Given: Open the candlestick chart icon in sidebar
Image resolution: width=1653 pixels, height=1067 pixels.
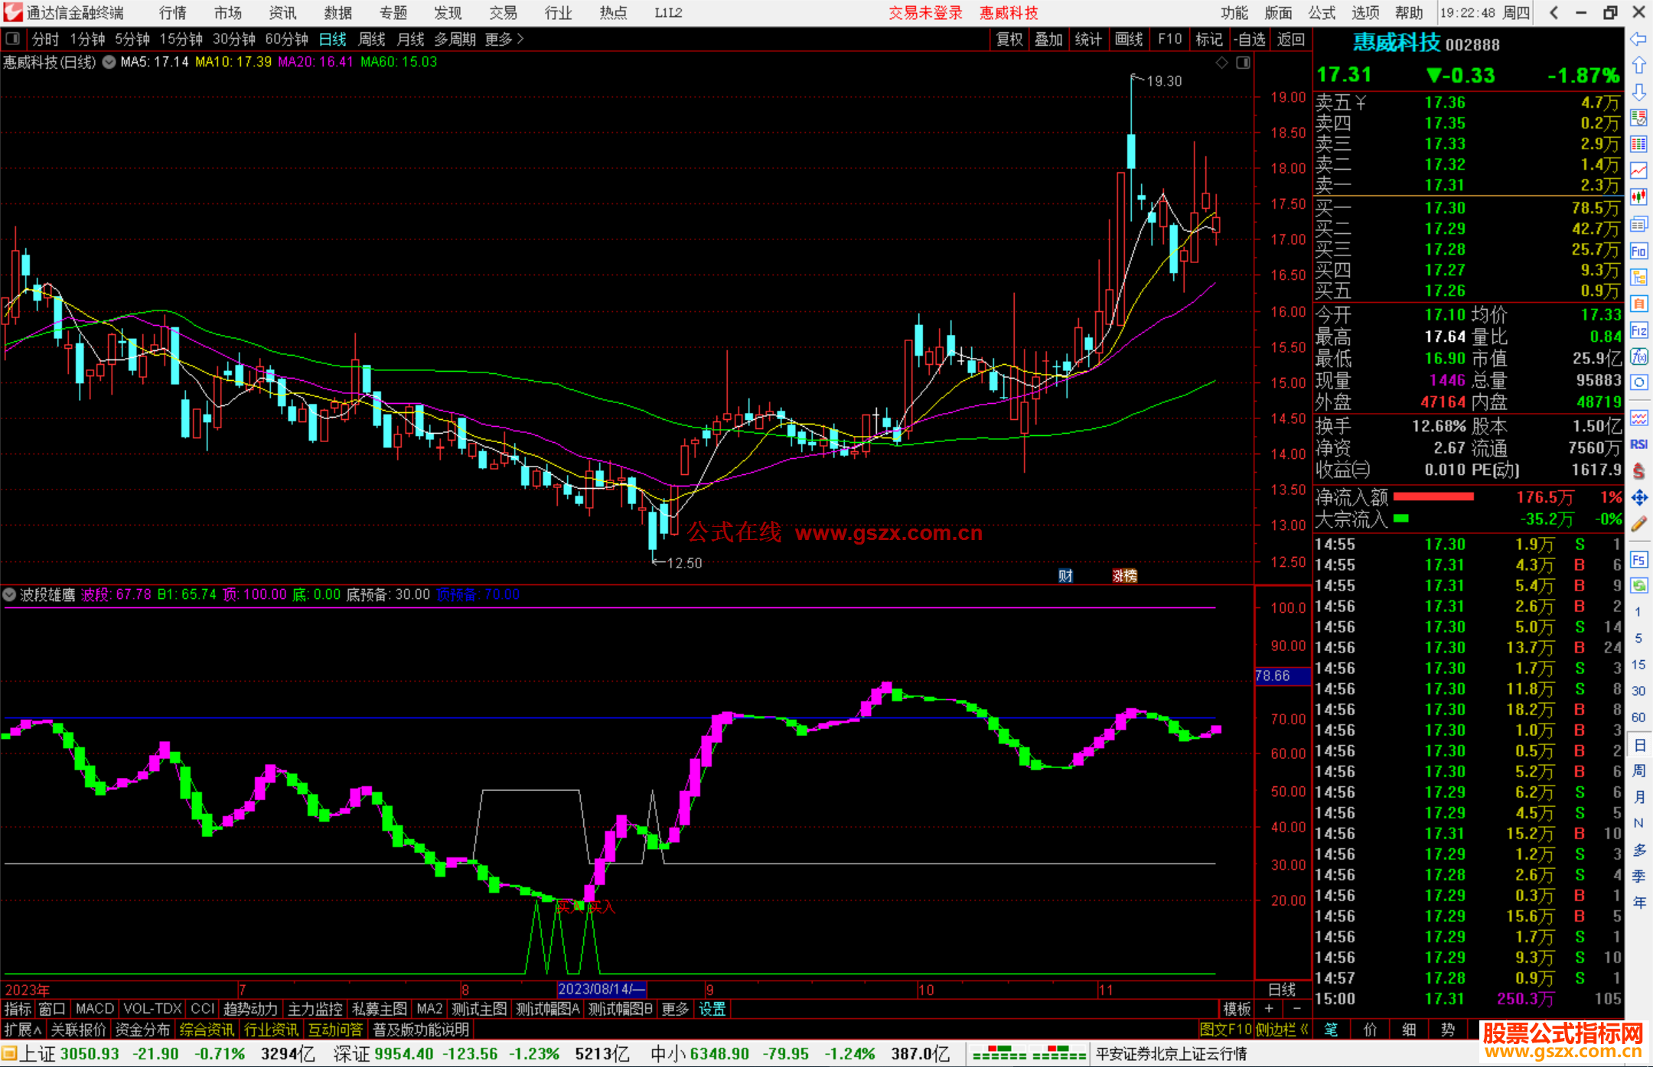Looking at the screenshot, I should point(1638,197).
